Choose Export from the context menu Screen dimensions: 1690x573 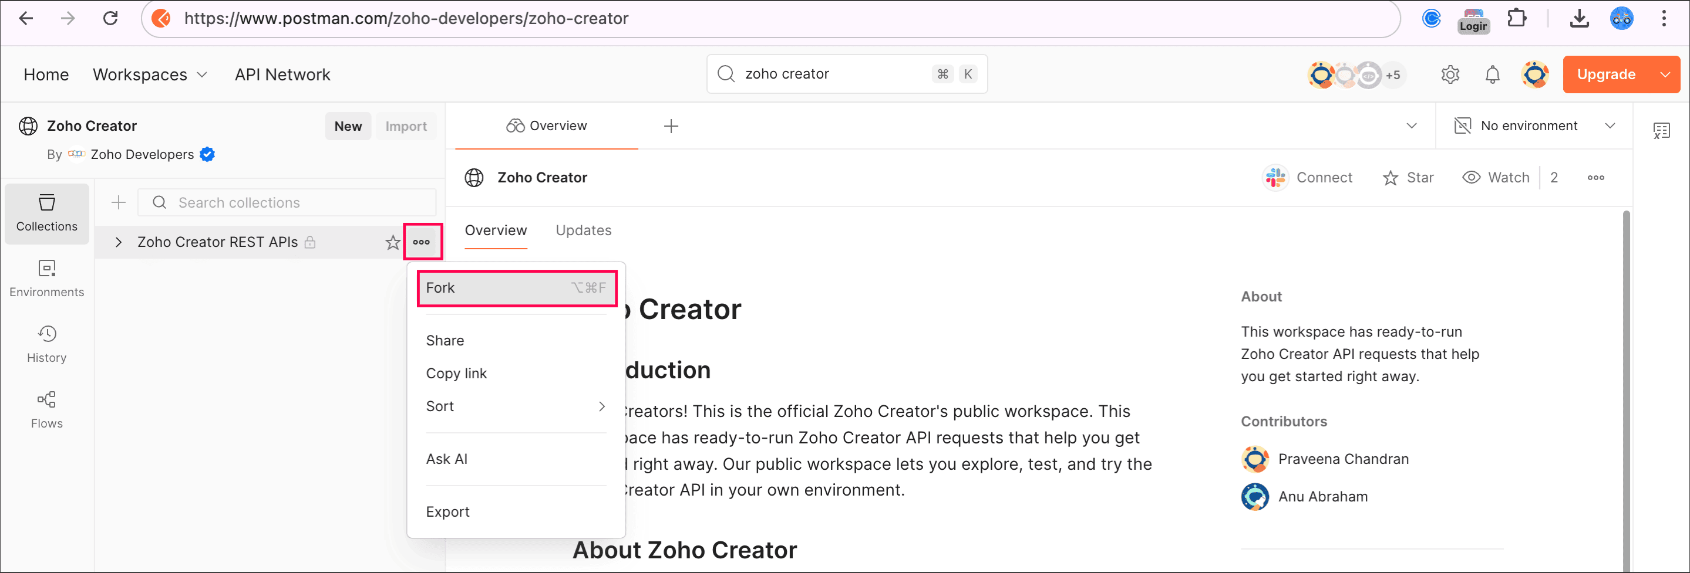click(516, 512)
